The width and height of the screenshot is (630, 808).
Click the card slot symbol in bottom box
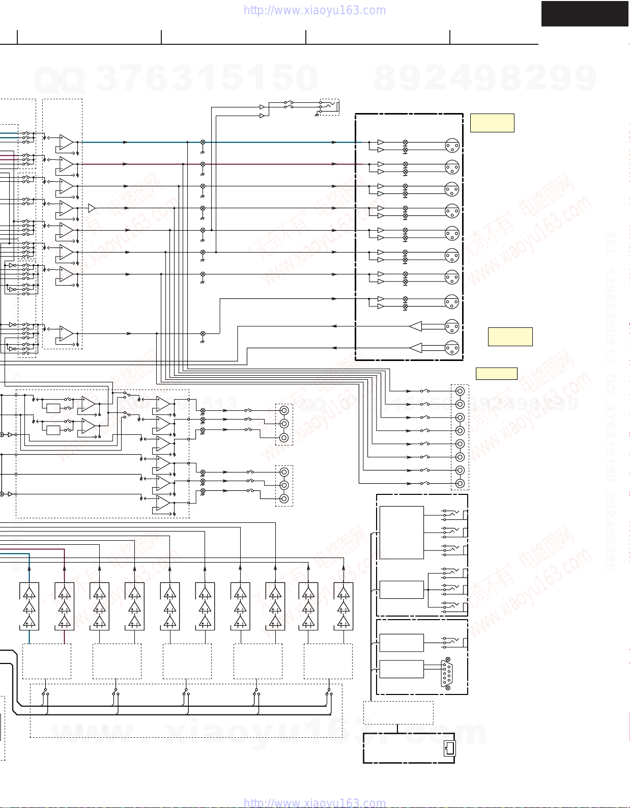(449, 748)
